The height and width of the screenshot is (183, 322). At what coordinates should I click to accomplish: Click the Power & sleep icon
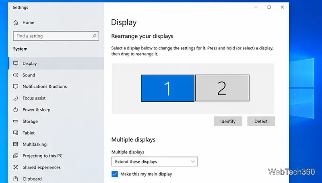click(16, 109)
